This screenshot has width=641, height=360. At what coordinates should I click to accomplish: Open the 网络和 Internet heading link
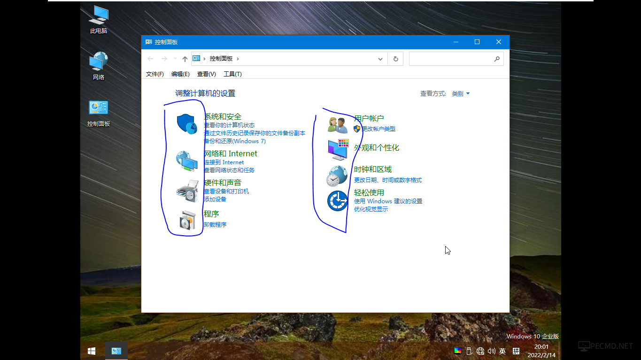point(231,153)
